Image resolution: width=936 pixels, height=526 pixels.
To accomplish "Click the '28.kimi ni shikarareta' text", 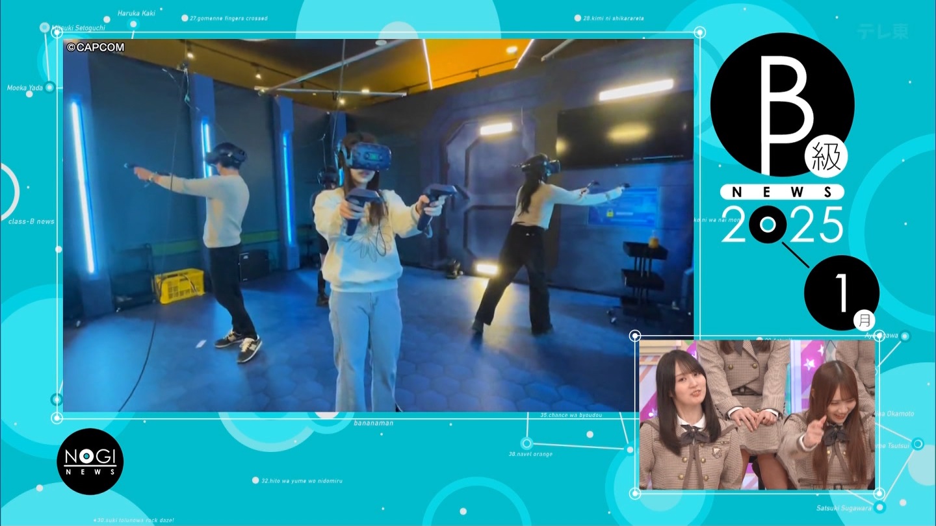I will [x=614, y=18].
